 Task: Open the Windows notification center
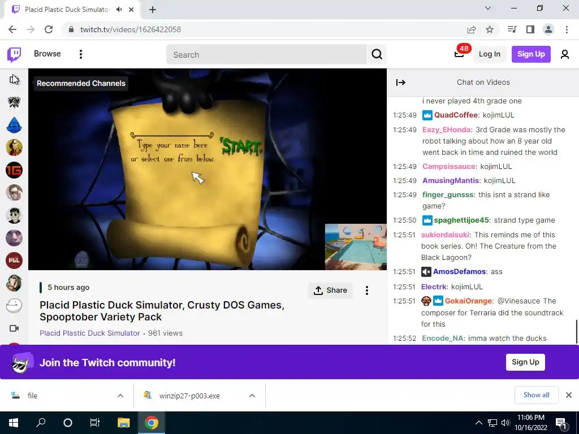[561, 423]
